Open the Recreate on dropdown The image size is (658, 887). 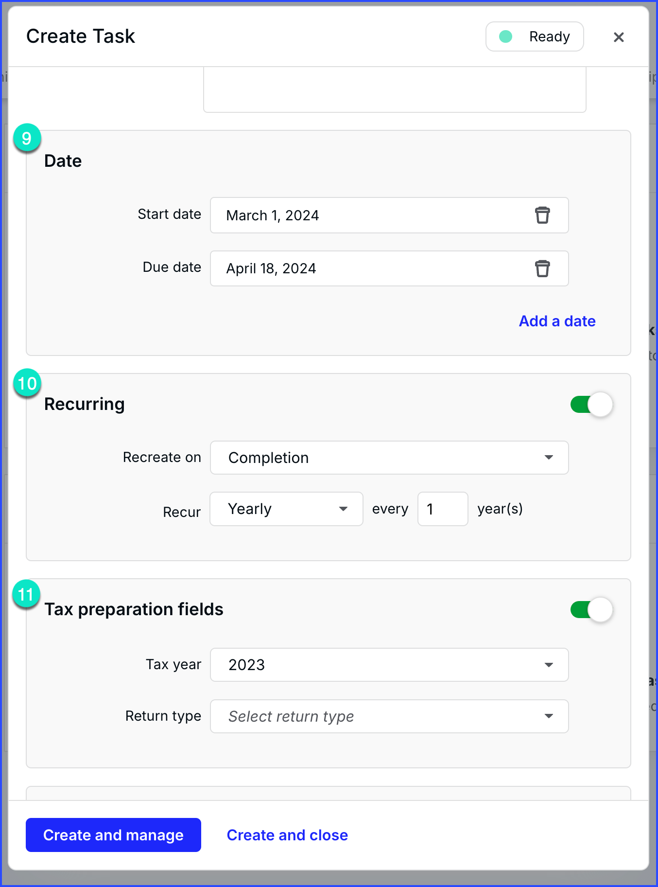click(389, 458)
